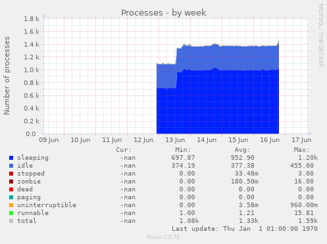This screenshot has height=244, width=327.
Task: Click the uninterruptible legend color swatch
Action: (11, 205)
